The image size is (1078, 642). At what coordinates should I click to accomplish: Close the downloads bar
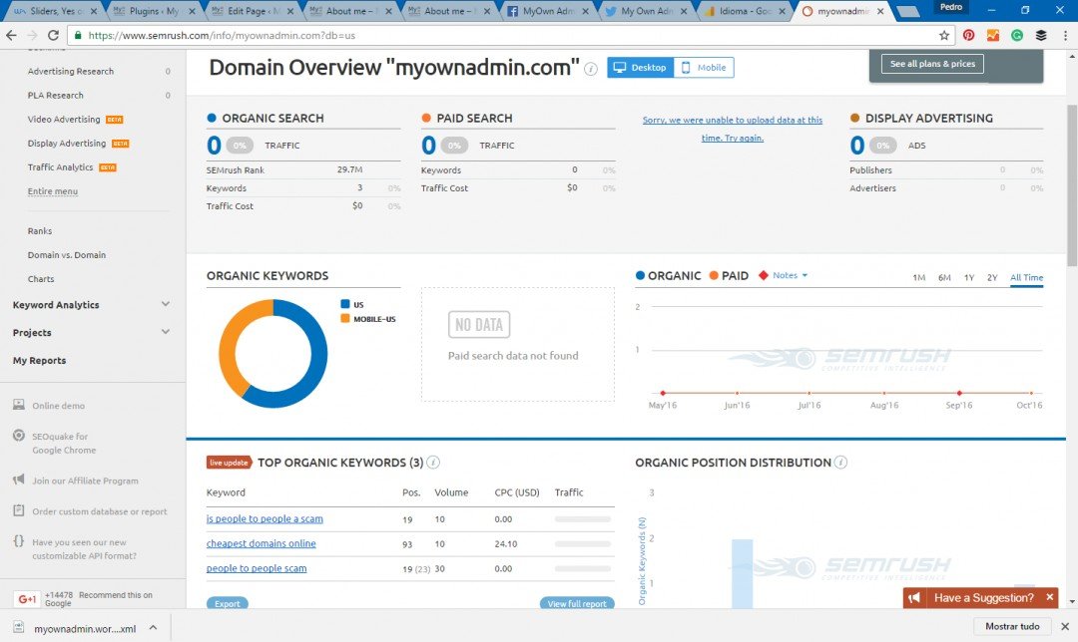click(x=1065, y=626)
